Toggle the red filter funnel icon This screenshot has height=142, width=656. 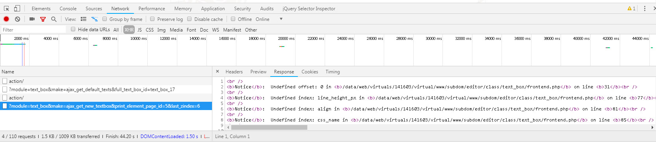coord(43,19)
